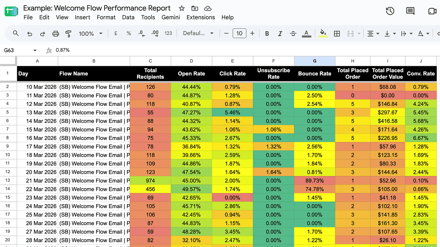Decrease font size with minus button
440x247 pixels.
(226, 33)
